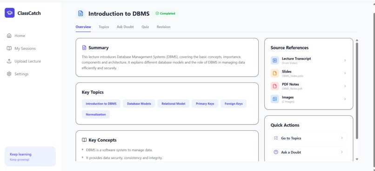
Task: Click the Ask a Doubt chevron arrow
Action: 342,152
